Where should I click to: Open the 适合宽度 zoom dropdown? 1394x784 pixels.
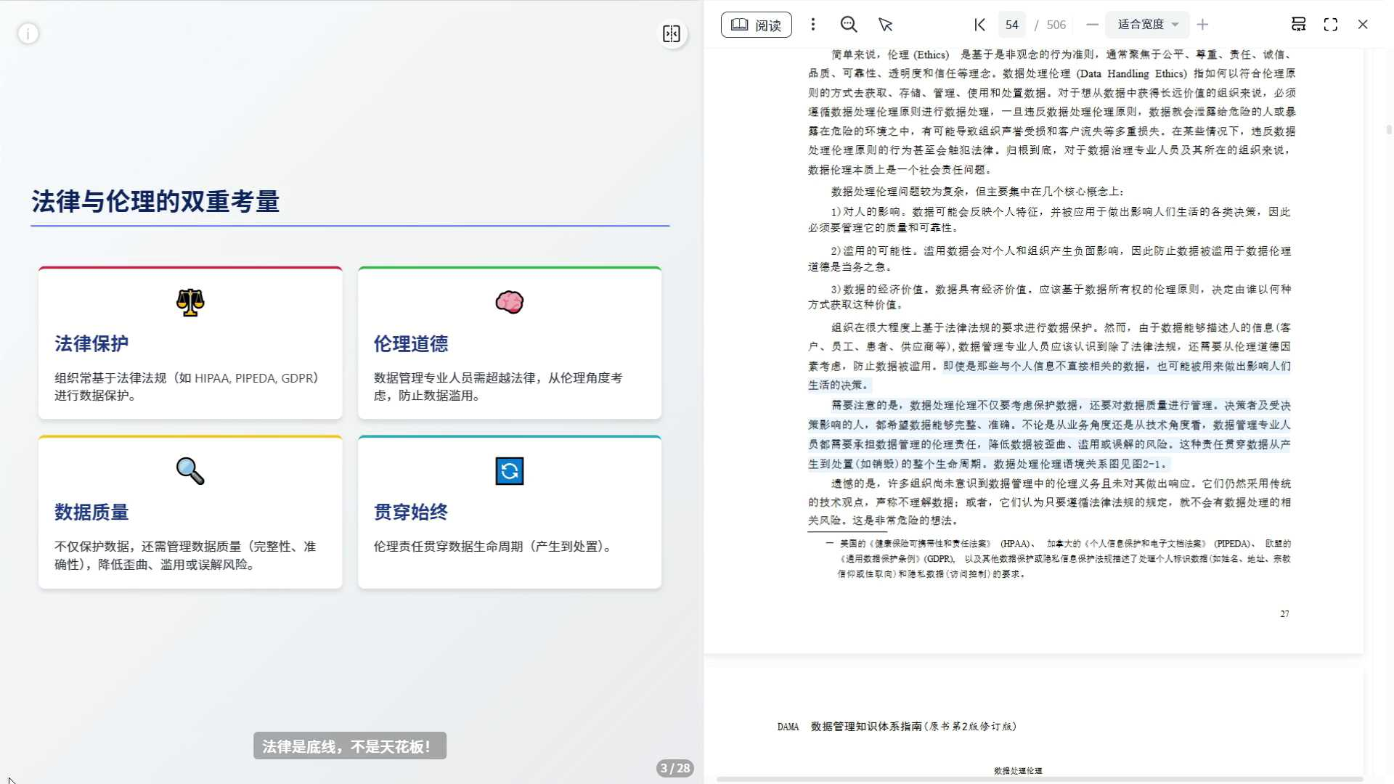pyautogui.click(x=1147, y=25)
